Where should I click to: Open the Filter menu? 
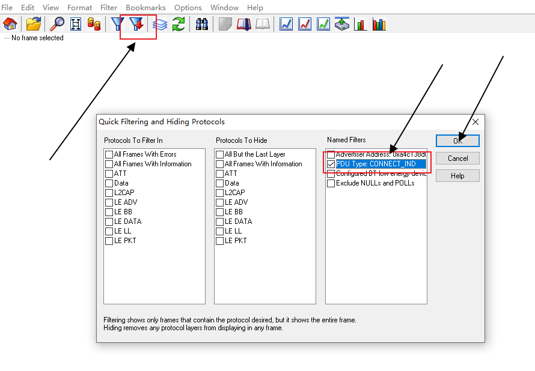pos(109,7)
